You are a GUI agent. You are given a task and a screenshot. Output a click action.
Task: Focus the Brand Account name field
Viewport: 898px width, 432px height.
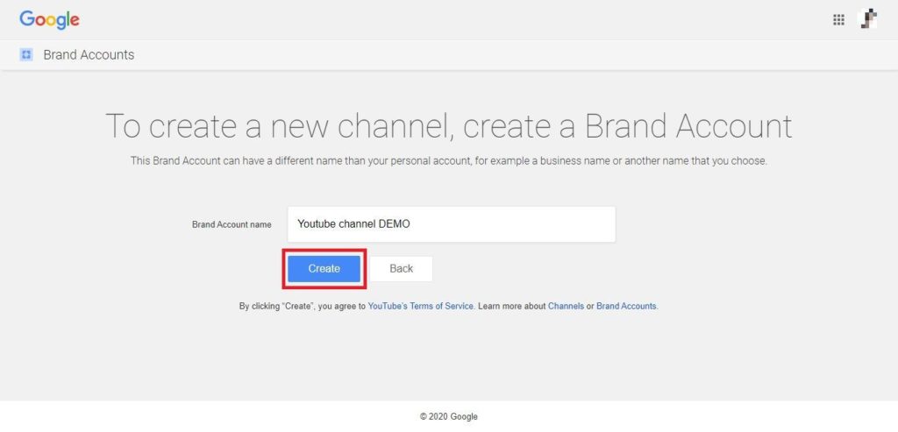452,224
